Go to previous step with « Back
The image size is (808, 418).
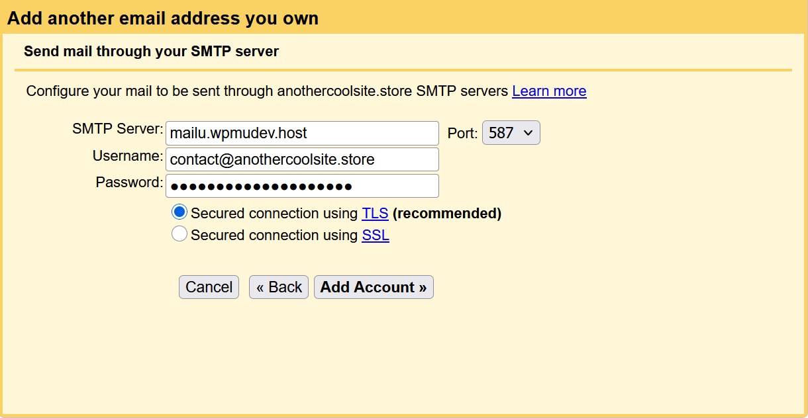279,287
